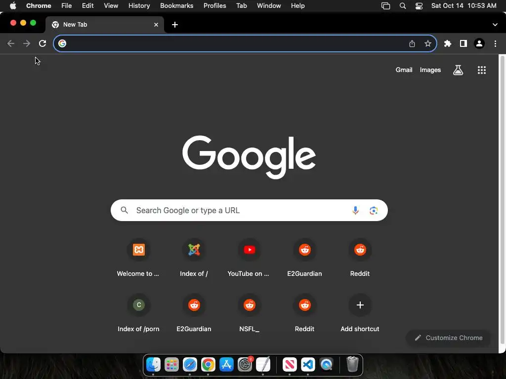Open the Help menu
This screenshot has width=506, height=379.
point(298,6)
